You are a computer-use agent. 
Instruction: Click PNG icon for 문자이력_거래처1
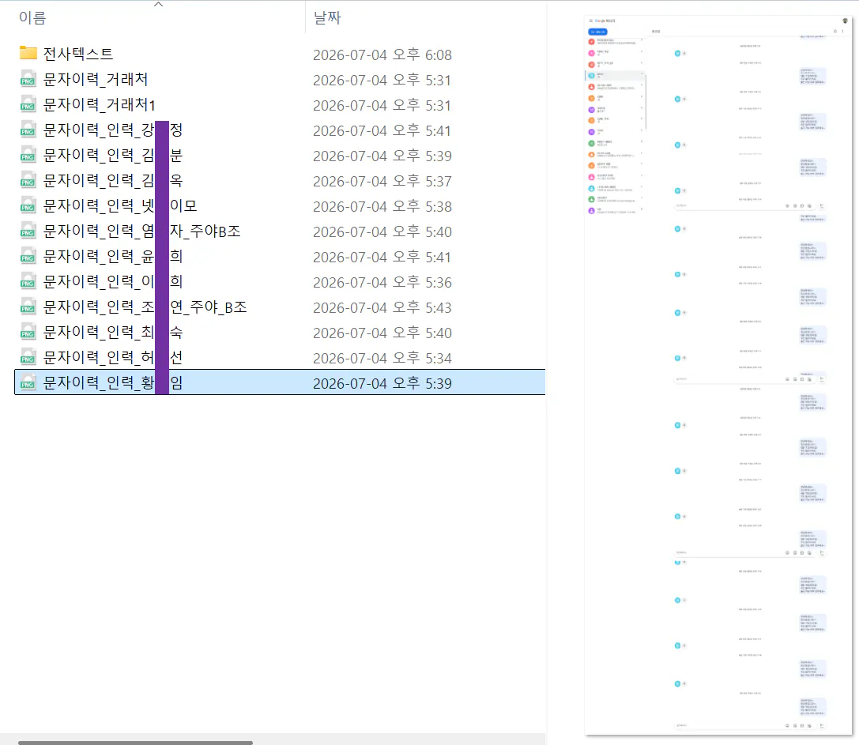28,104
